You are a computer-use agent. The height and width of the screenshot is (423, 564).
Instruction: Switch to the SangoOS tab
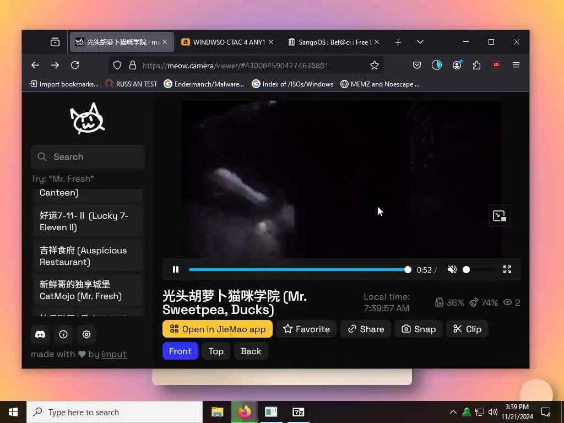(333, 42)
